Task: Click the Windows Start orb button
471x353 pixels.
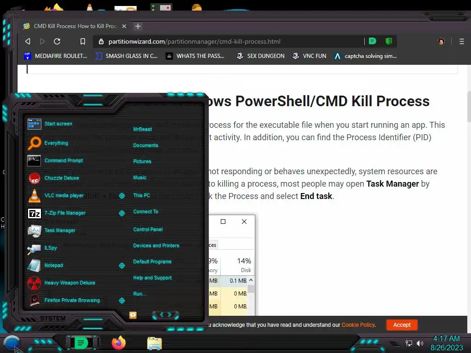Action: click(12, 343)
